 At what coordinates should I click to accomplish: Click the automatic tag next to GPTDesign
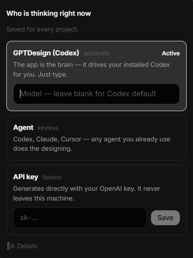[97, 54]
